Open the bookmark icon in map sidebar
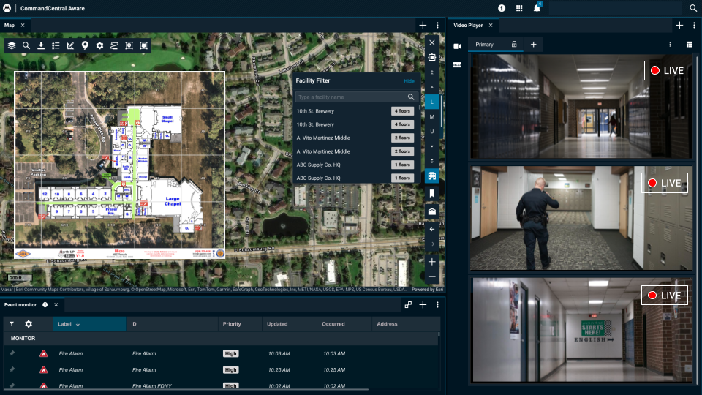The height and width of the screenshot is (395, 702). [432, 194]
